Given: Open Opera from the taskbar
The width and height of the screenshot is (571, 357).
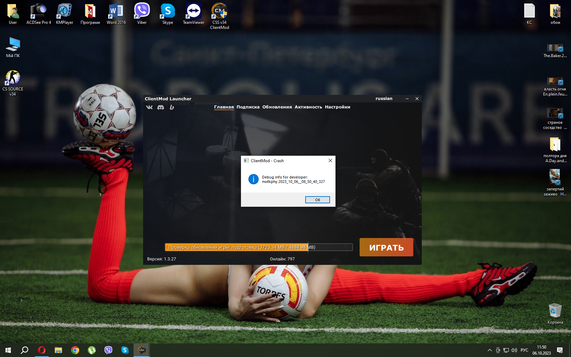Looking at the screenshot, I should pyautogui.click(x=42, y=350).
